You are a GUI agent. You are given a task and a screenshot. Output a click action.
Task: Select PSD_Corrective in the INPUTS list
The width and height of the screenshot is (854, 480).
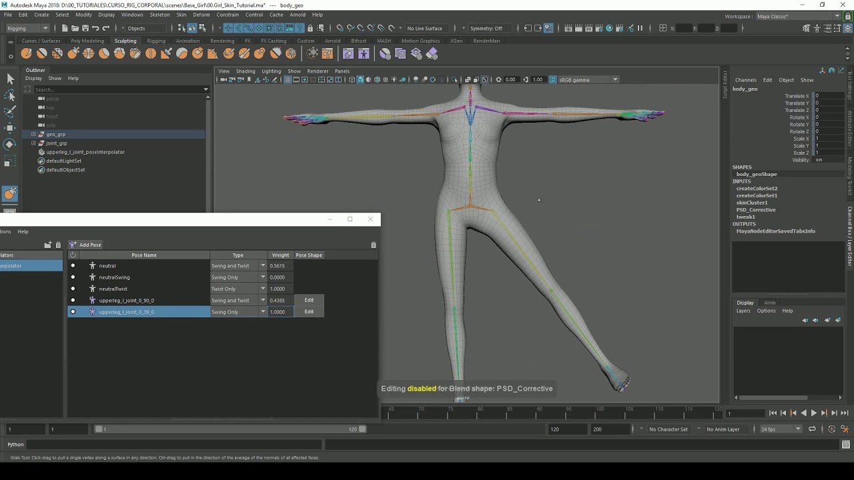[x=756, y=209]
